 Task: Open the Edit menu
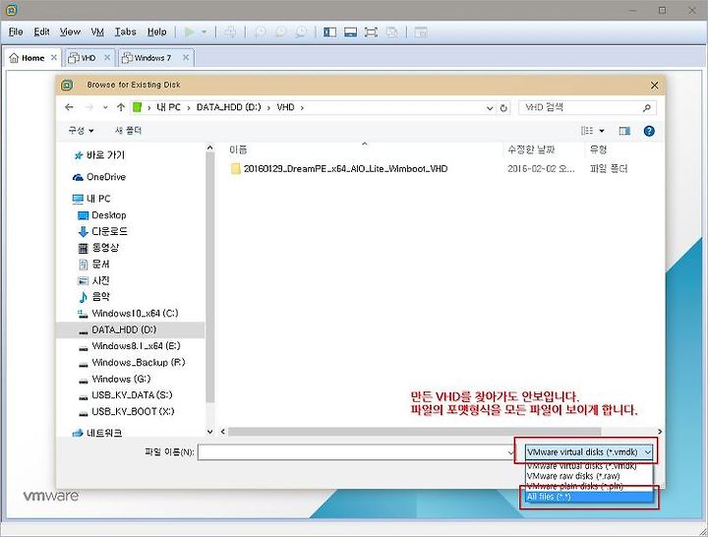(41, 32)
